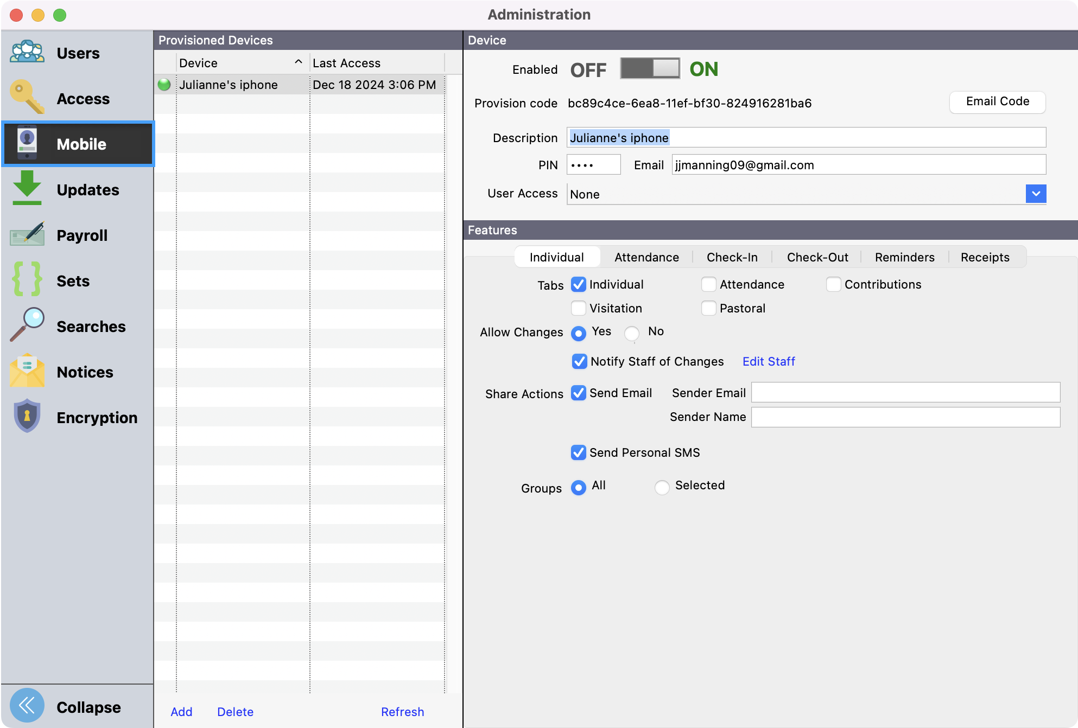Screen dimensions: 1078x728
Task: Select the Updates download arrow icon
Action: (x=27, y=189)
